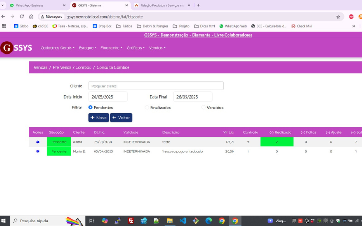Open new browser tab with plus icon
The width and height of the screenshot is (362, 226).
[x=198, y=5]
